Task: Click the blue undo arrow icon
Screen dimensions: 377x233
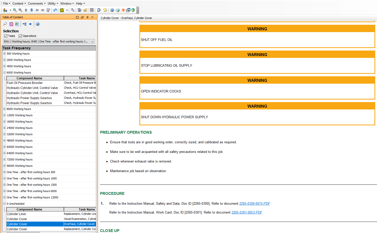Action: [x=55, y=10]
